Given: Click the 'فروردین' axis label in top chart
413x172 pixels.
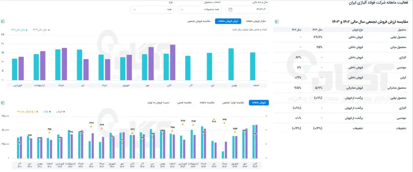Looking at the screenshot, I should (x=18, y=85).
